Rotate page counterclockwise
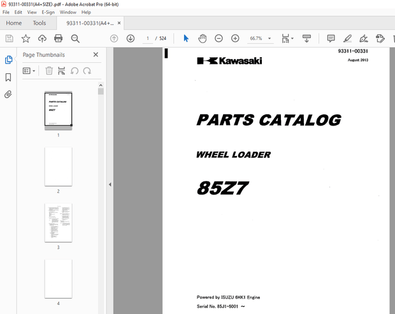 point(75,71)
